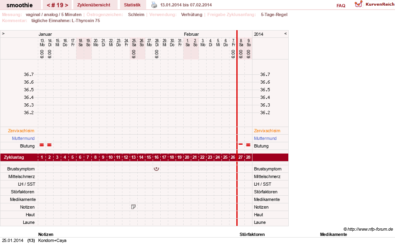
Task: Click the L-Thyroxin 75 comment text
Action: [86, 20]
